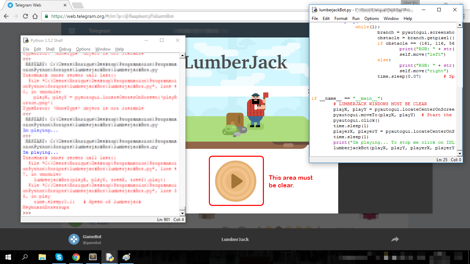Viewport: 470px width, 264px height.
Task: Click '# LUMBERJACK WINDOWS MUST BE CLEAR' comment
Action: 380,104
